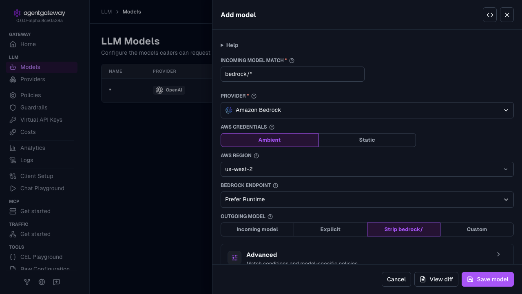Click the Chat Playground play icon

point(13,188)
